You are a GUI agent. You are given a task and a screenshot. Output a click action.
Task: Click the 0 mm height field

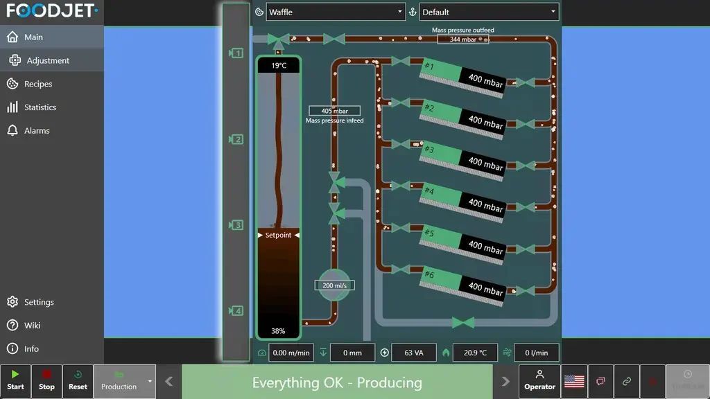click(352, 353)
